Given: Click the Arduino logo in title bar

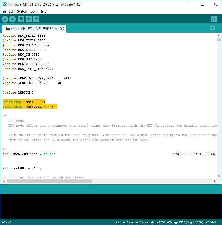Looking at the screenshot, I should 4,4.
